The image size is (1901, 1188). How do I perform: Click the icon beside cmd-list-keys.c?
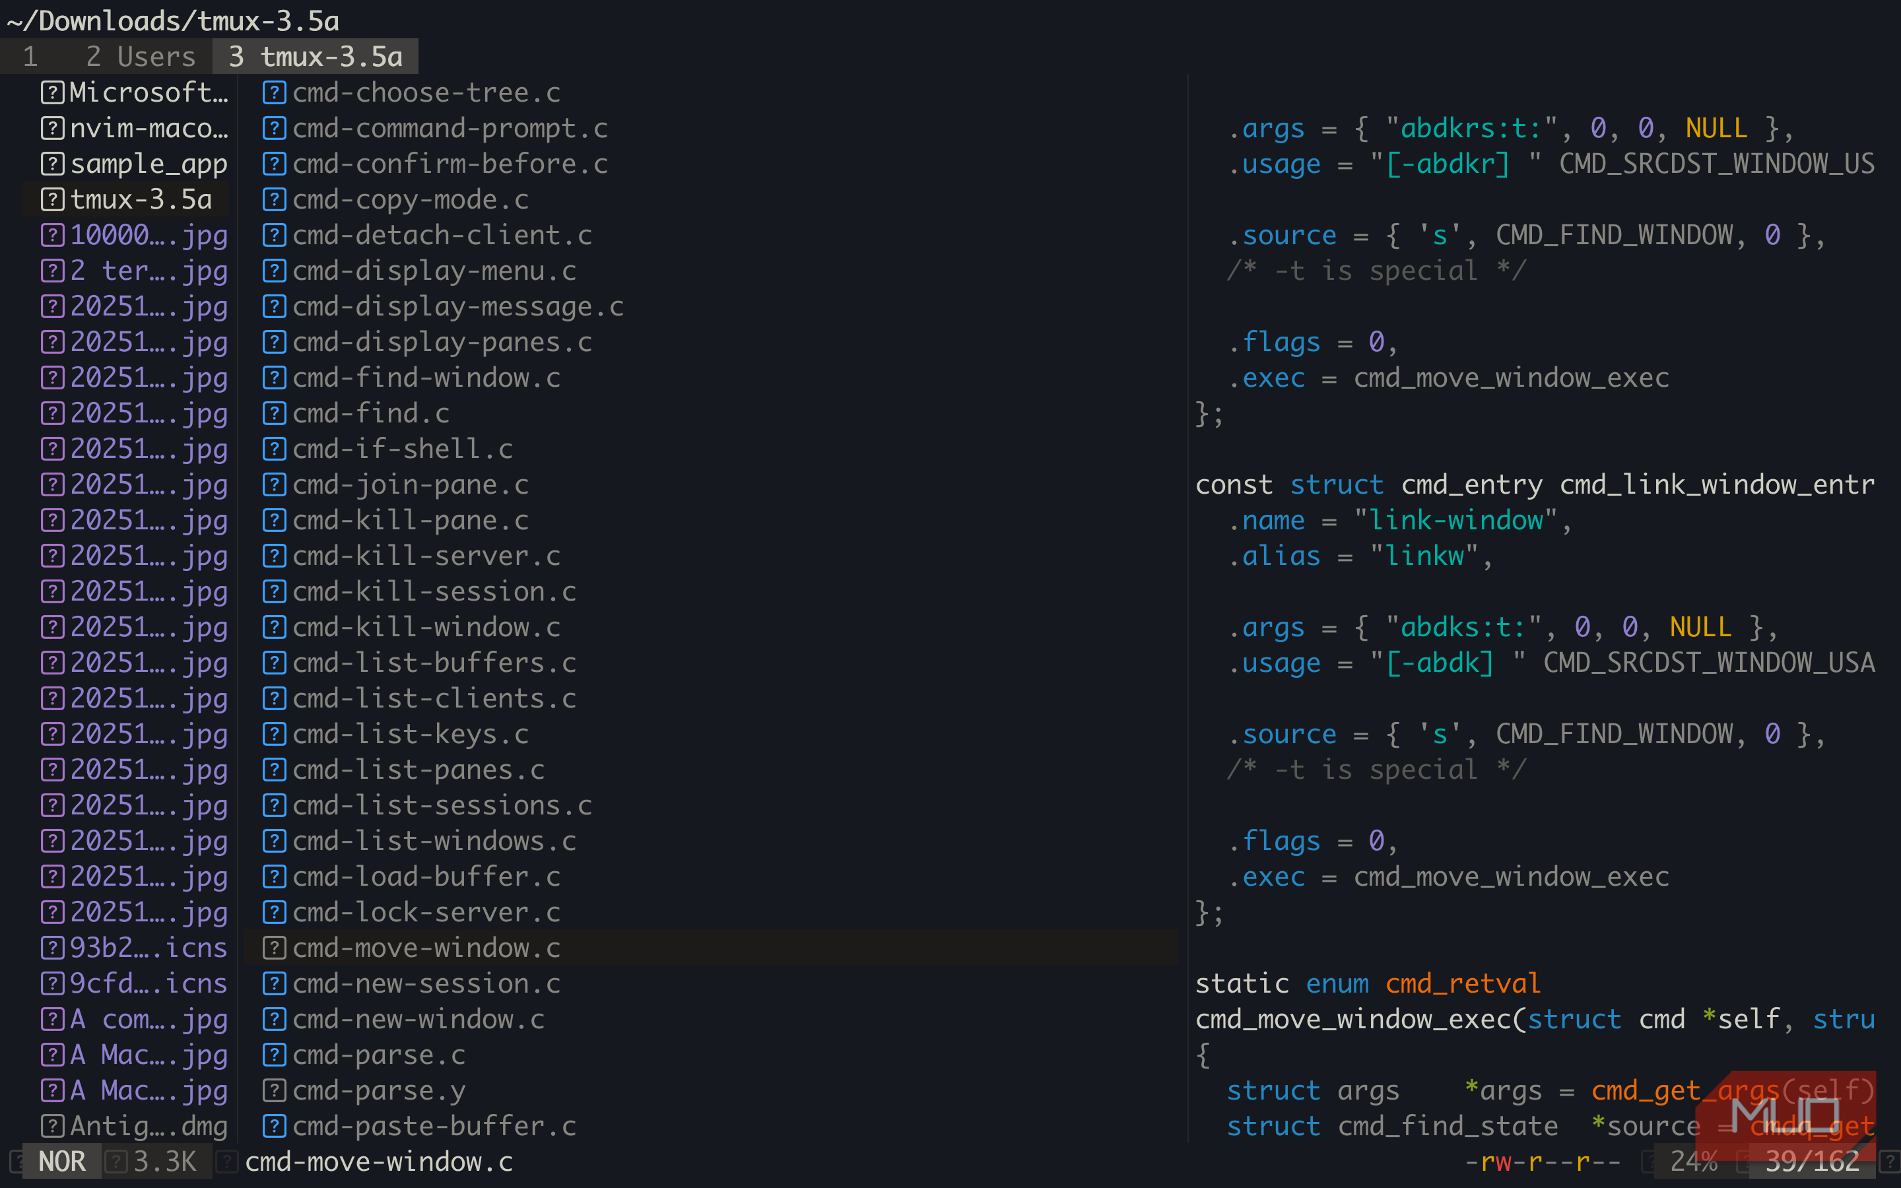coord(273,734)
